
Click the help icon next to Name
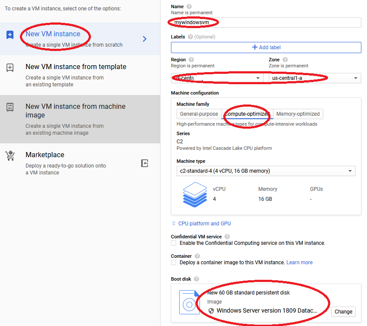point(189,6)
